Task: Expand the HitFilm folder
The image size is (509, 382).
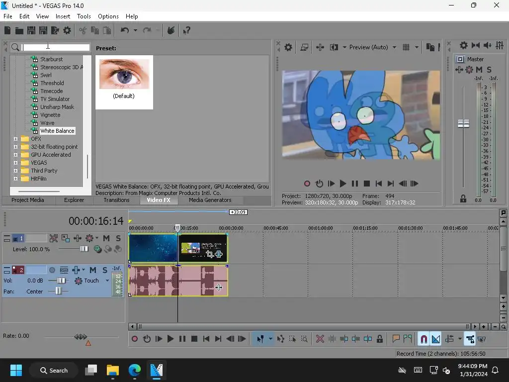Action: (15, 179)
